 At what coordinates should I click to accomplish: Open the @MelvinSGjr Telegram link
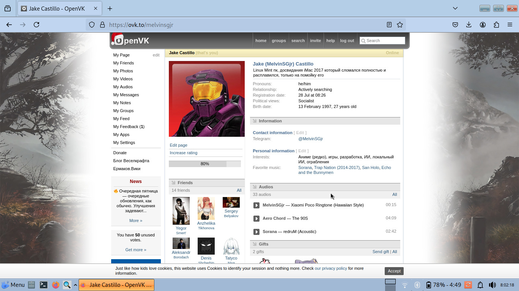pyautogui.click(x=311, y=139)
